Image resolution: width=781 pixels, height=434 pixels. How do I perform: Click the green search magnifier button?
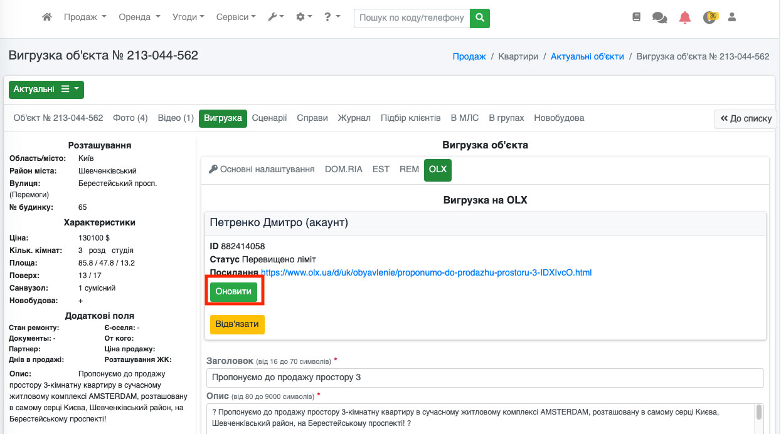pyautogui.click(x=480, y=18)
